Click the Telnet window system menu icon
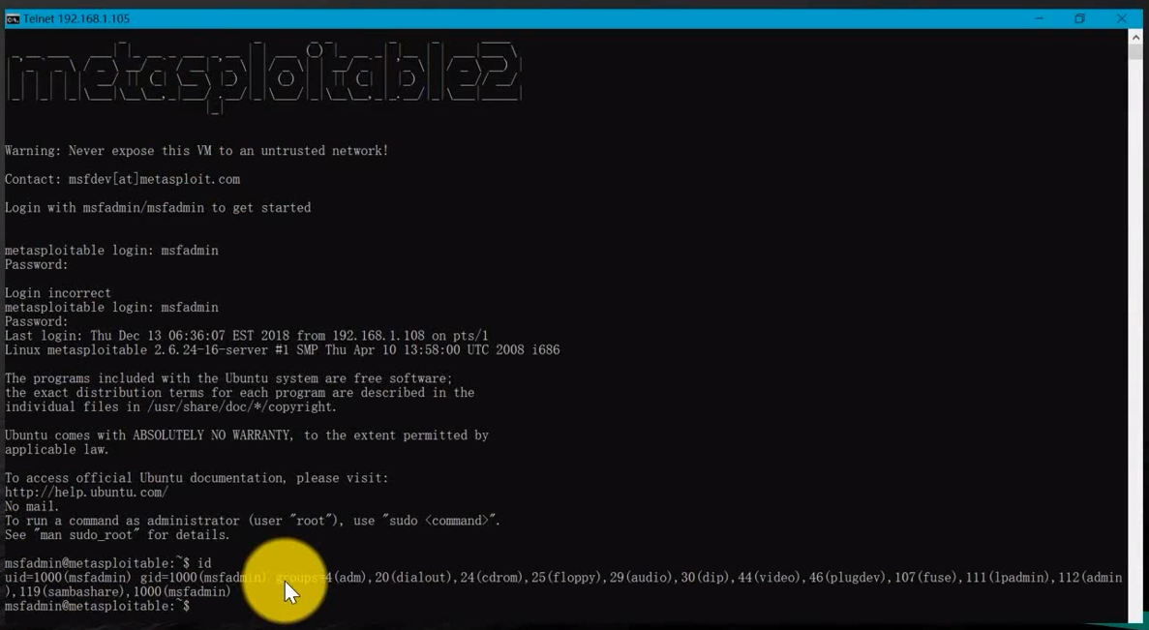This screenshot has width=1149, height=630. (13, 19)
